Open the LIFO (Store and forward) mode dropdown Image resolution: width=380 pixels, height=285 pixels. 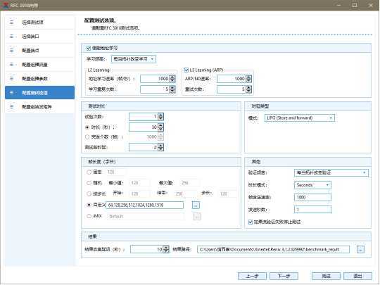point(300,118)
